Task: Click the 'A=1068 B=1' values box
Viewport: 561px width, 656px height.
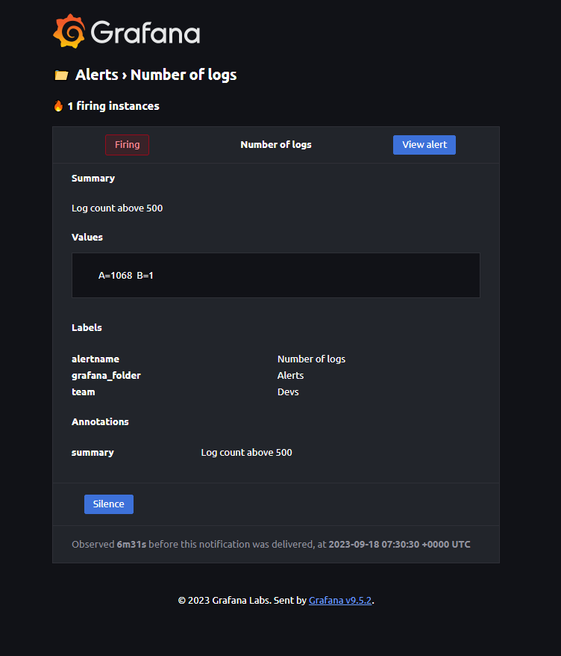Action: (x=276, y=275)
